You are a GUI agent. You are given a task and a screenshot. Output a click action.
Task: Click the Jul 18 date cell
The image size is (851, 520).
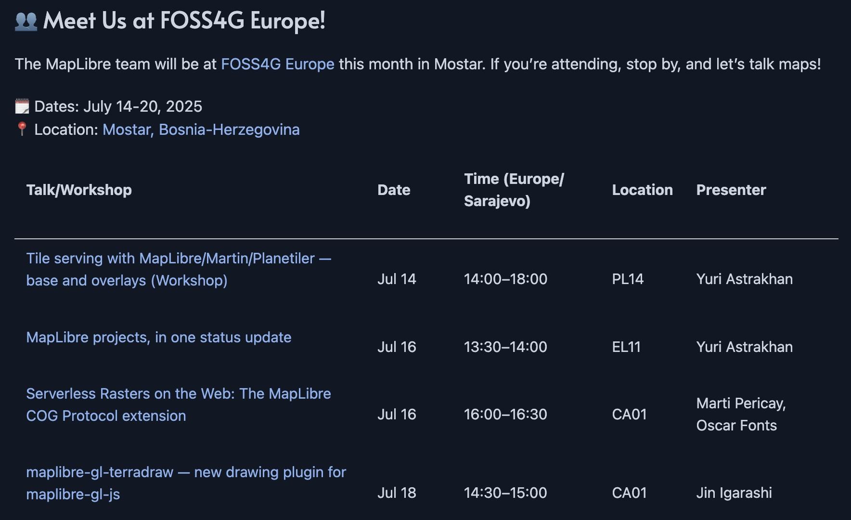(x=397, y=493)
